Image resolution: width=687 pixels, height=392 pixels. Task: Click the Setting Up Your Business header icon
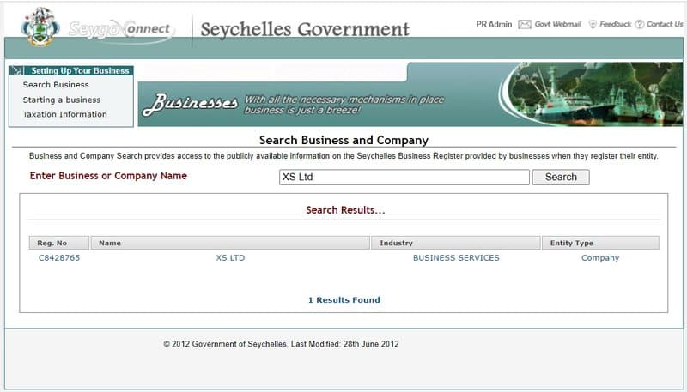pyautogui.click(x=18, y=71)
